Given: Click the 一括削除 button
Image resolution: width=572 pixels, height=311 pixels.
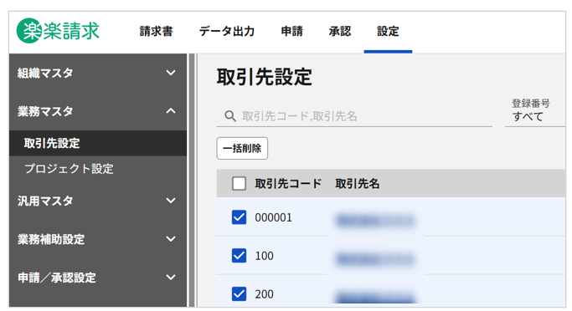Looking at the screenshot, I should coord(242,148).
